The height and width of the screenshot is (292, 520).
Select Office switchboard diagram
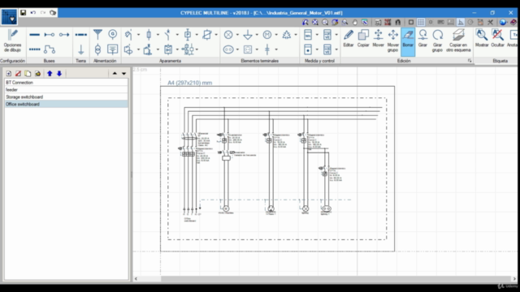coord(66,105)
